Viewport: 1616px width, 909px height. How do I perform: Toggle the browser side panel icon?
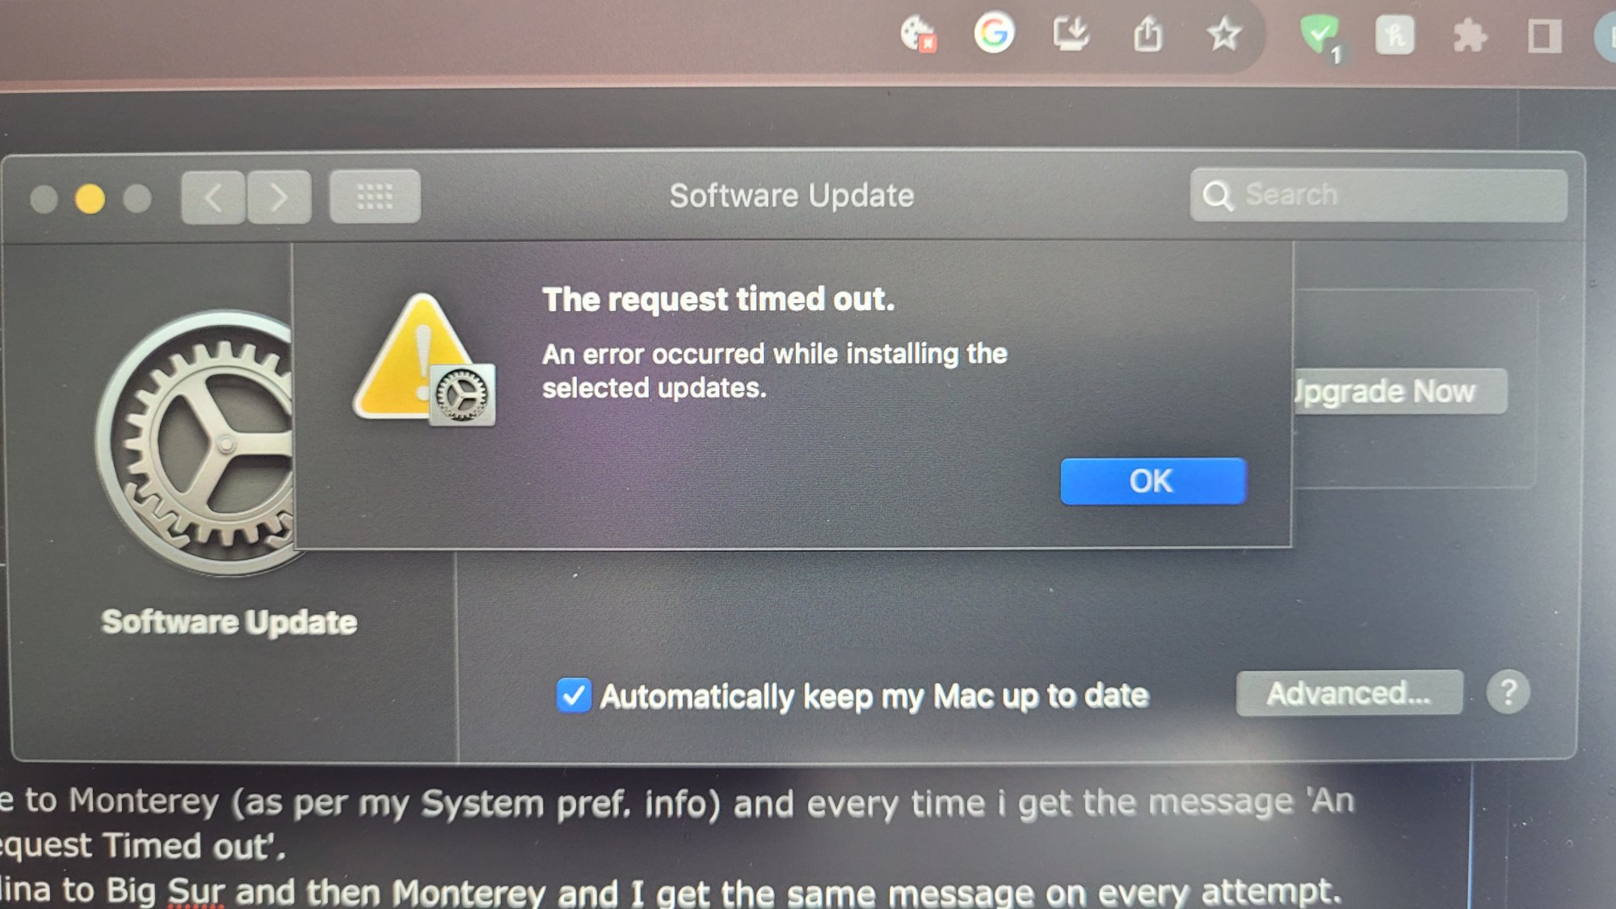pyautogui.click(x=1544, y=37)
